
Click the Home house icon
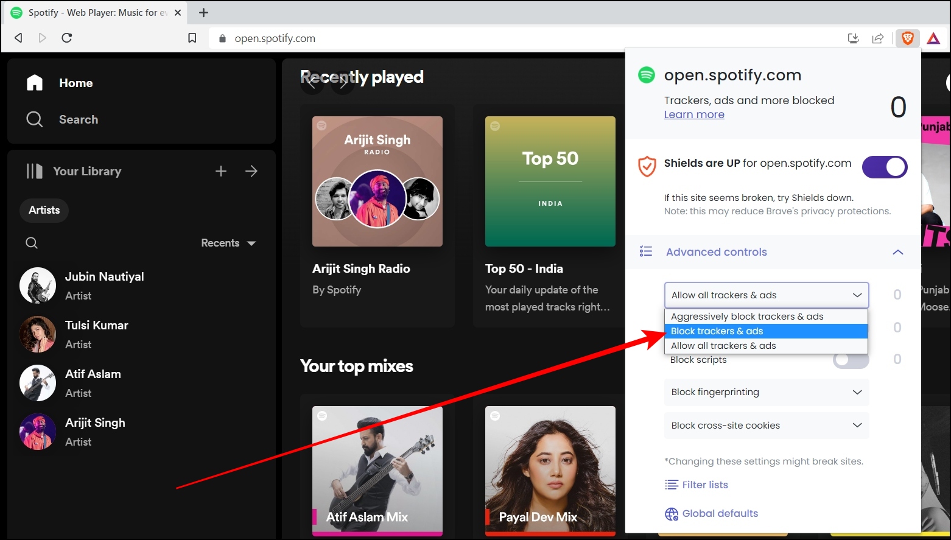click(35, 83)
